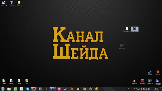Open the Windows Start menu orb
Screen dimensions: 162x91
coord(3,89)
